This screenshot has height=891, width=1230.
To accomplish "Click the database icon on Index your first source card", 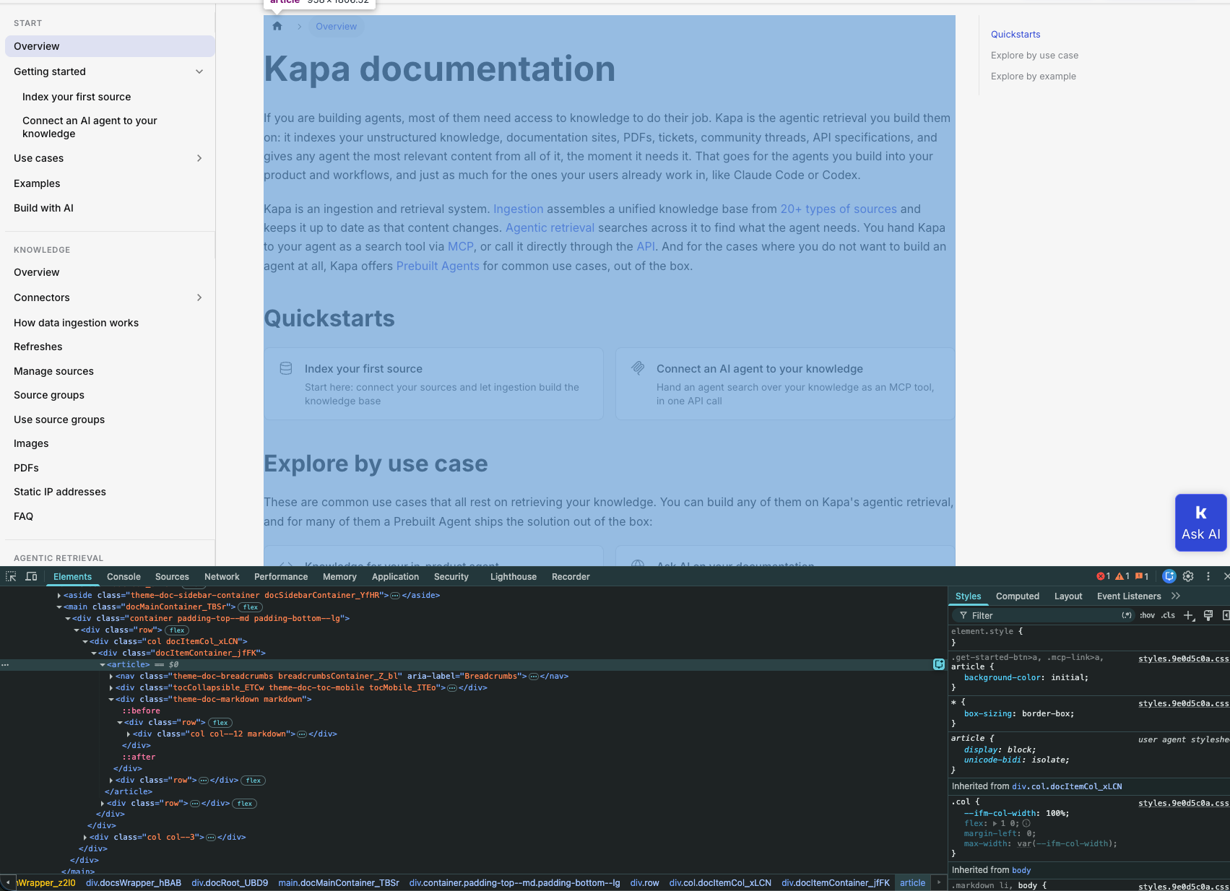I will [x=286, y=368].
